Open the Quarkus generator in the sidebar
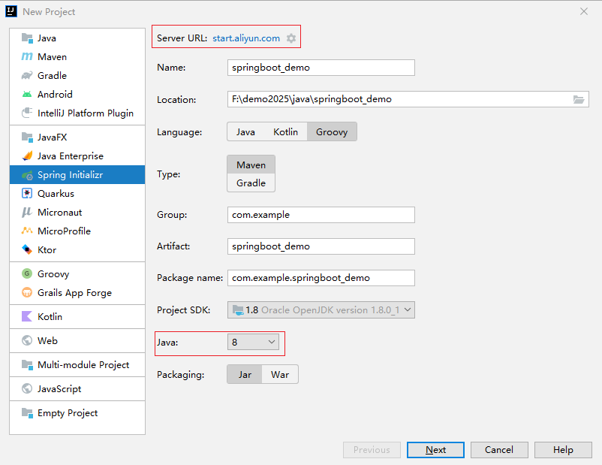The height and width of the screenshot is (465, 602). click(x=77, y=194)
